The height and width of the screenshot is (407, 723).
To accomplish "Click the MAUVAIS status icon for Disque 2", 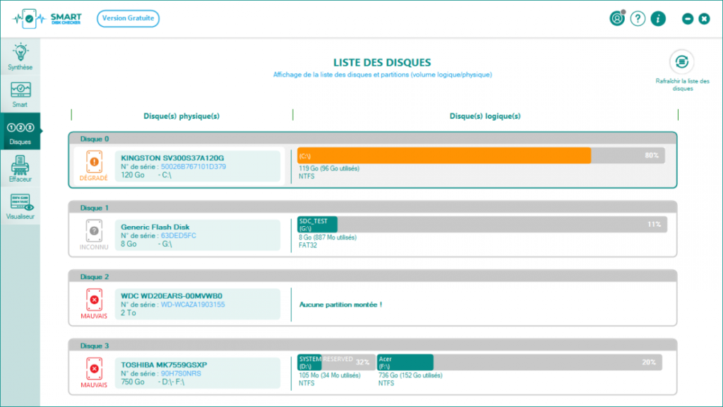I will click(x=94, y=304).
